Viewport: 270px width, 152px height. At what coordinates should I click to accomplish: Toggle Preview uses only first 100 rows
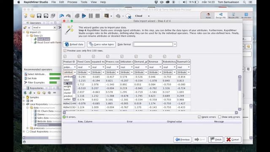tap(65, 51)
